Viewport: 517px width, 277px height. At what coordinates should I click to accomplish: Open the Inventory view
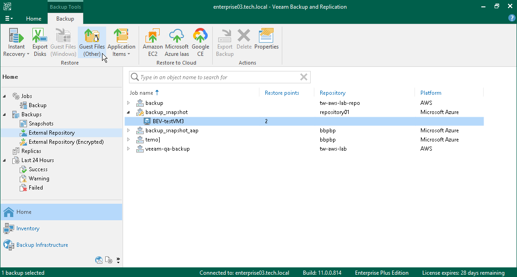pos(61,228)
